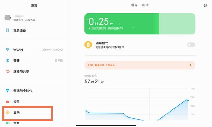The height and width of the screenshot is (127, 212).
Task: Tap the yellow 省电模式 battery icon
Action: [x=88, y=45]
